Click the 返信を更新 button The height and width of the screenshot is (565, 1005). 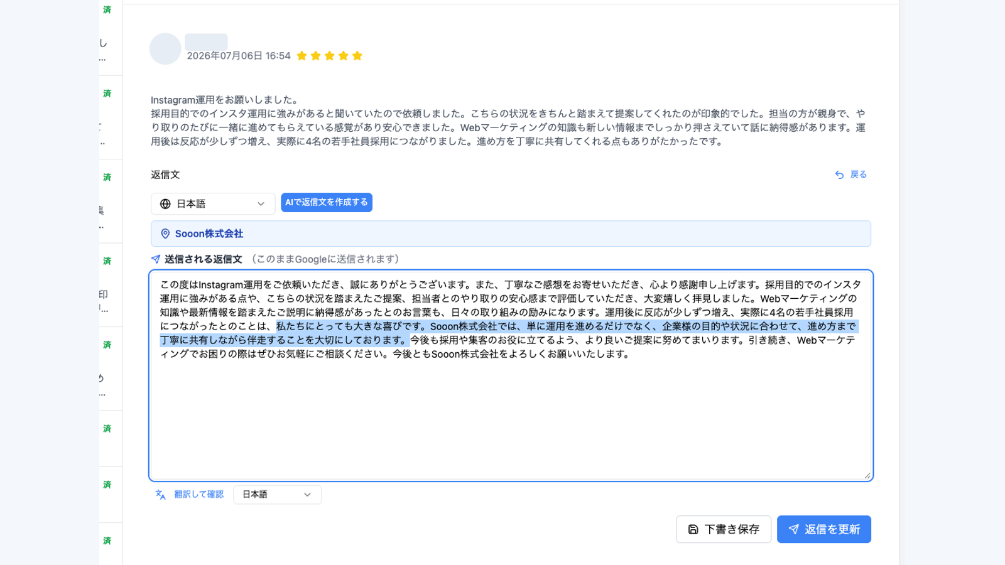(x=824, y=529)
